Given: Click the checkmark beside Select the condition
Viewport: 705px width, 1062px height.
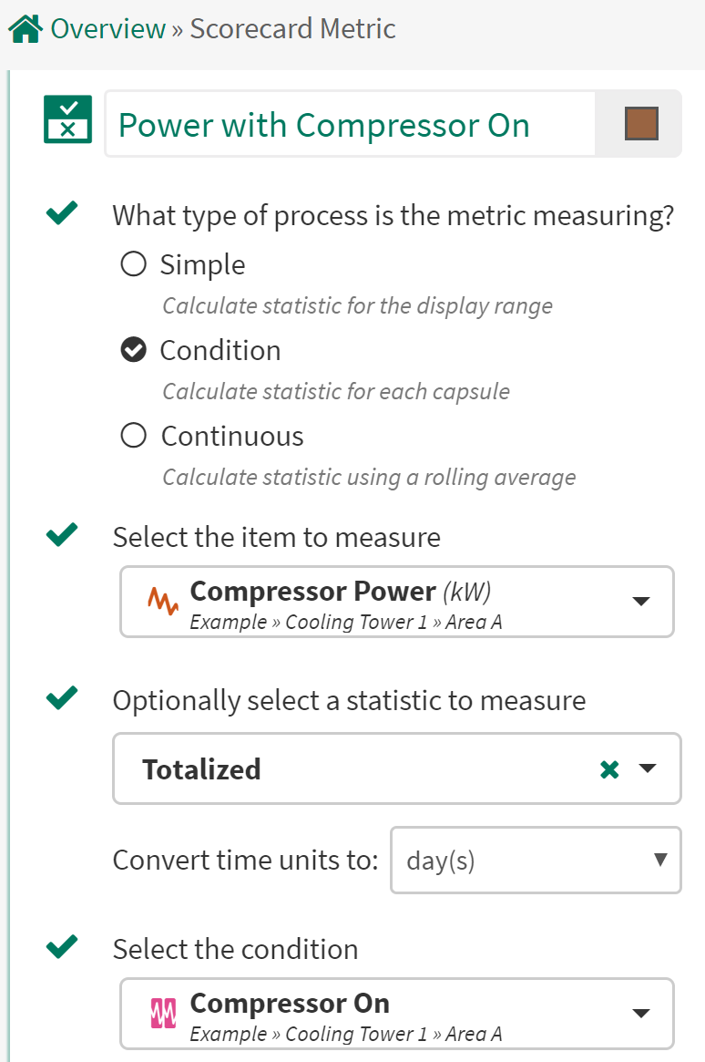Looking at the screenshot, I should click(x=61, y=947).
